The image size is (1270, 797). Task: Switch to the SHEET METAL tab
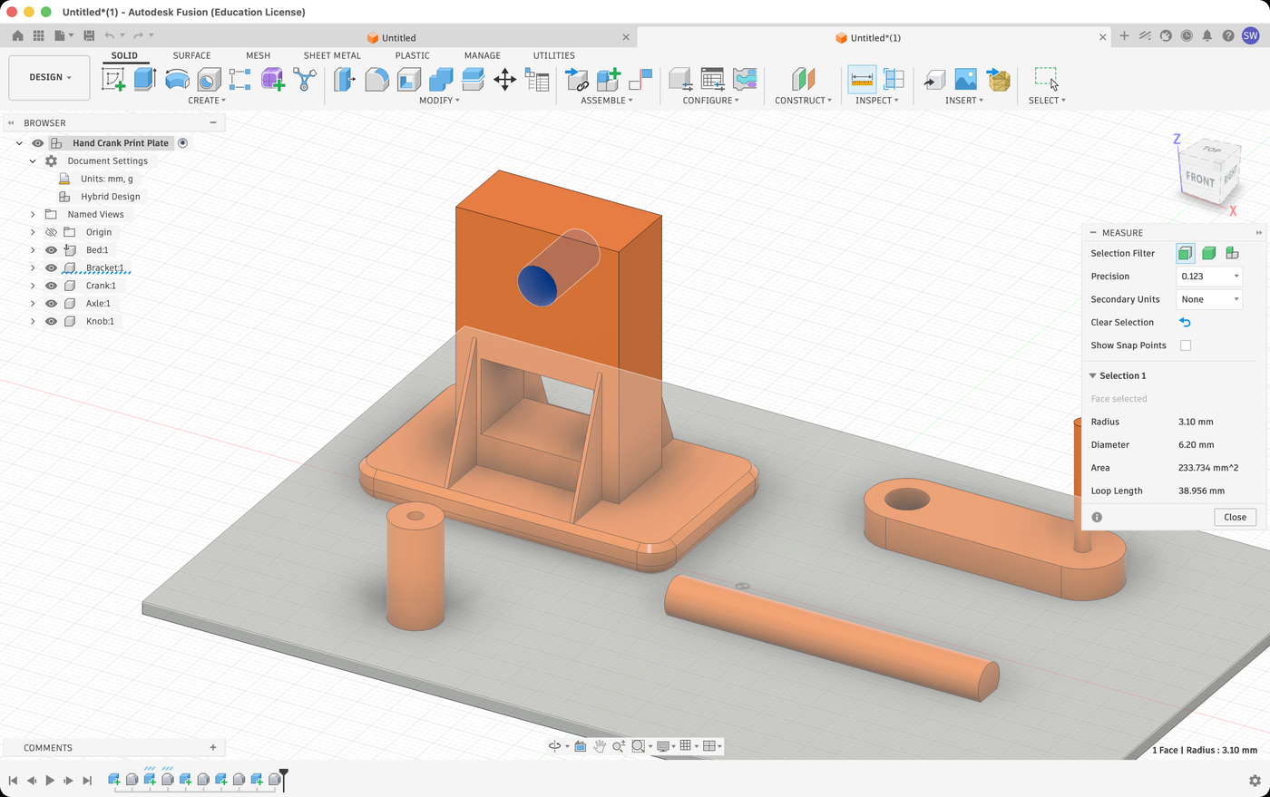click(332, 55)
